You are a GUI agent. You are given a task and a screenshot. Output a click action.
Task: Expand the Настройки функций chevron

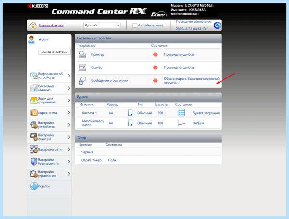point(69,137)
